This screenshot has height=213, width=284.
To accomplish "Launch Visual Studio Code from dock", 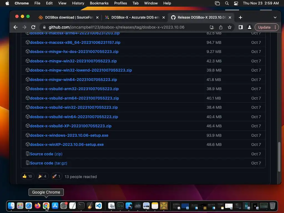I will coord(98,206).
